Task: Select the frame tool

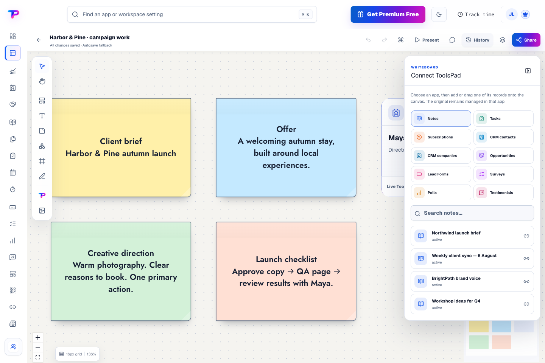Action: point(42,161)
